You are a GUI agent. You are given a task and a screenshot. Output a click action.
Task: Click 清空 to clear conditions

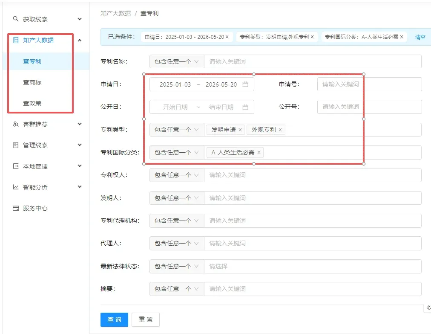[420, 37]
